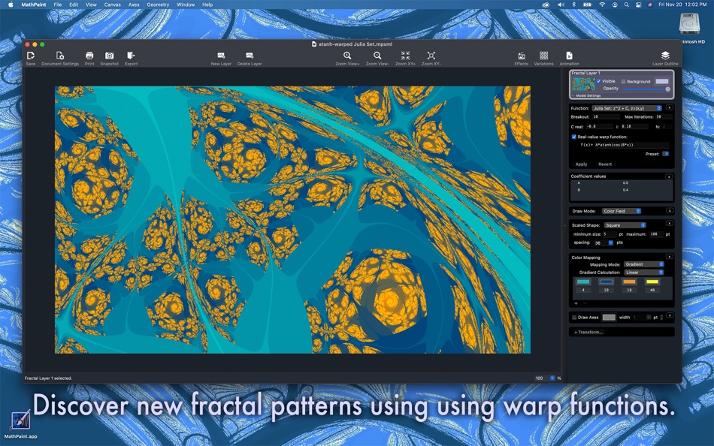Viewport: 714px width, 446px height.
Task: Add a New Layer from the toolbar
Action: 221,56
